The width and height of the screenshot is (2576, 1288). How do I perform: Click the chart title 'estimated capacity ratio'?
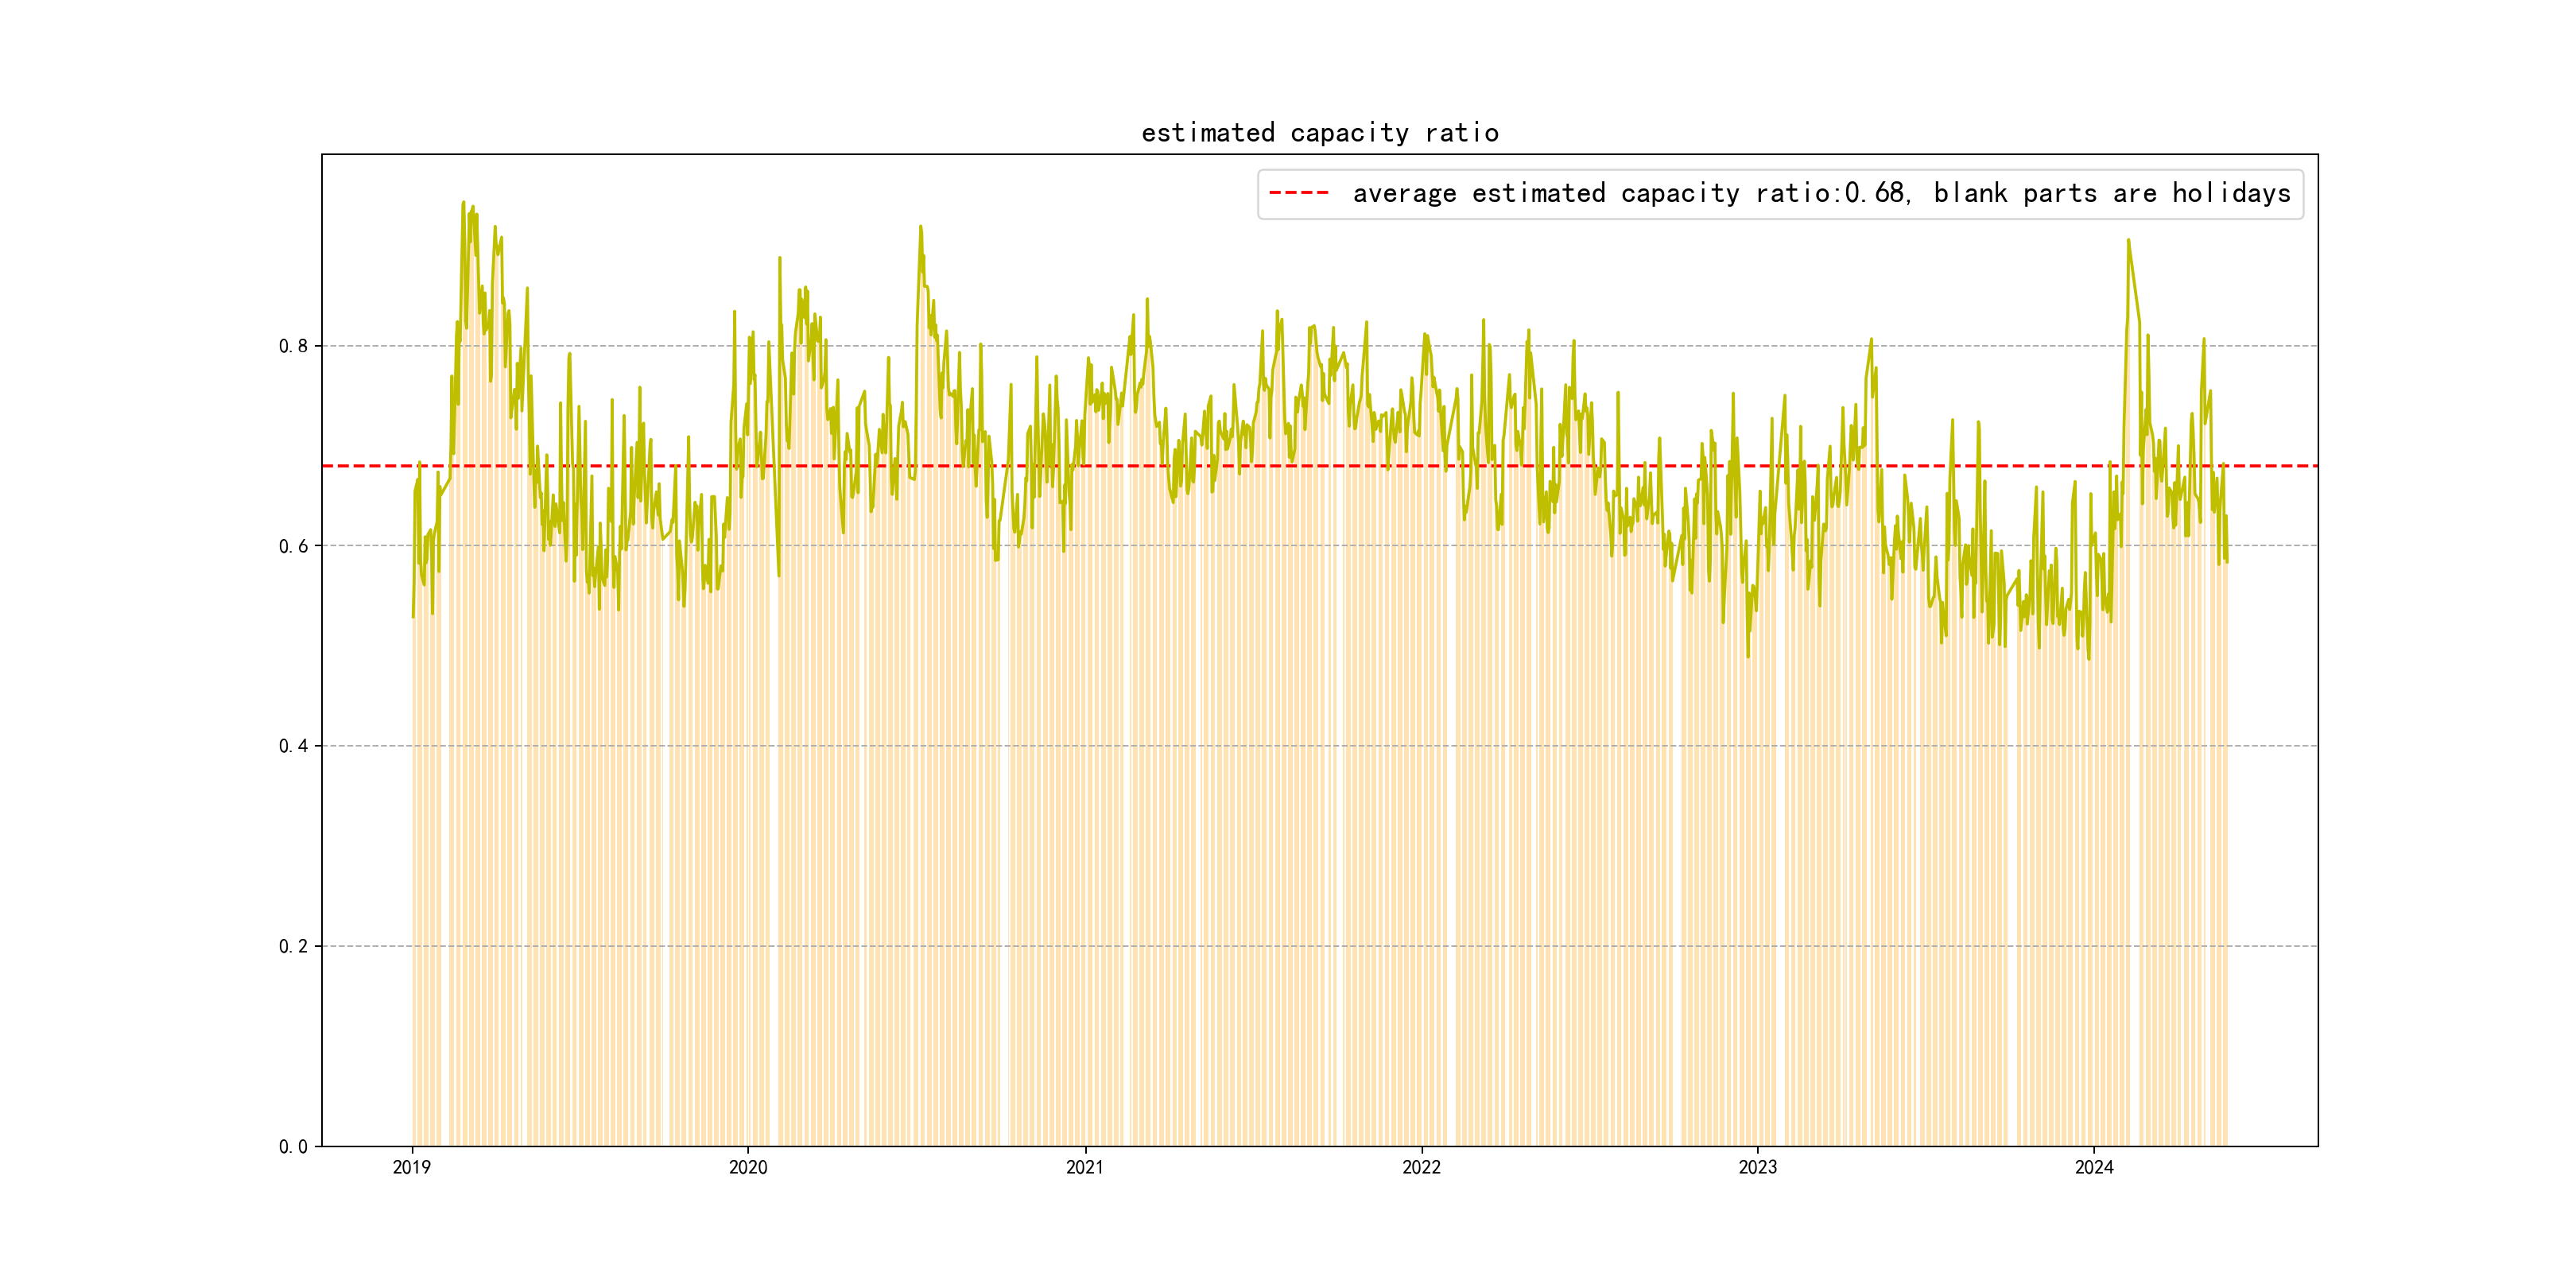coord(1319,133)
